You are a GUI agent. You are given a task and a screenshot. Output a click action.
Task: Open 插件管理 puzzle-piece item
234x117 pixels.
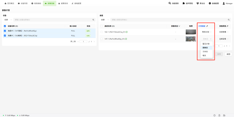click(x=187, y=3)
